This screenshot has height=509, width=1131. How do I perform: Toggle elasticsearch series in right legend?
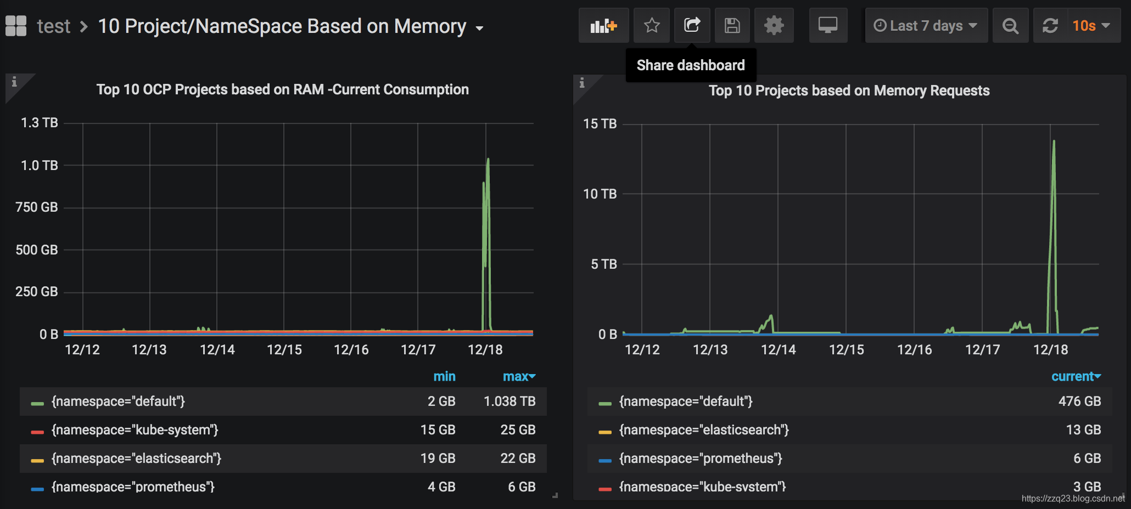[x=704, y=430]
